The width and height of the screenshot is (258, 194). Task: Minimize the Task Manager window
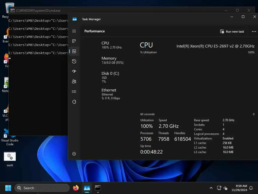[232, 17]
